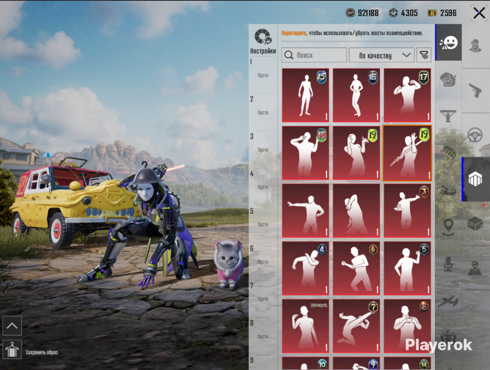The height and width of the screenshot is (370, 490).
Task: Click empty emote slot 8 Пусто
Action: (263, 337)
